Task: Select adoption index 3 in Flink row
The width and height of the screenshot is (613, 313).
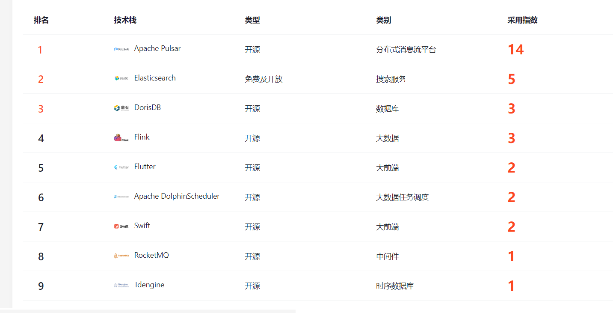Action: pyautogui.click(x=512, y=138)
